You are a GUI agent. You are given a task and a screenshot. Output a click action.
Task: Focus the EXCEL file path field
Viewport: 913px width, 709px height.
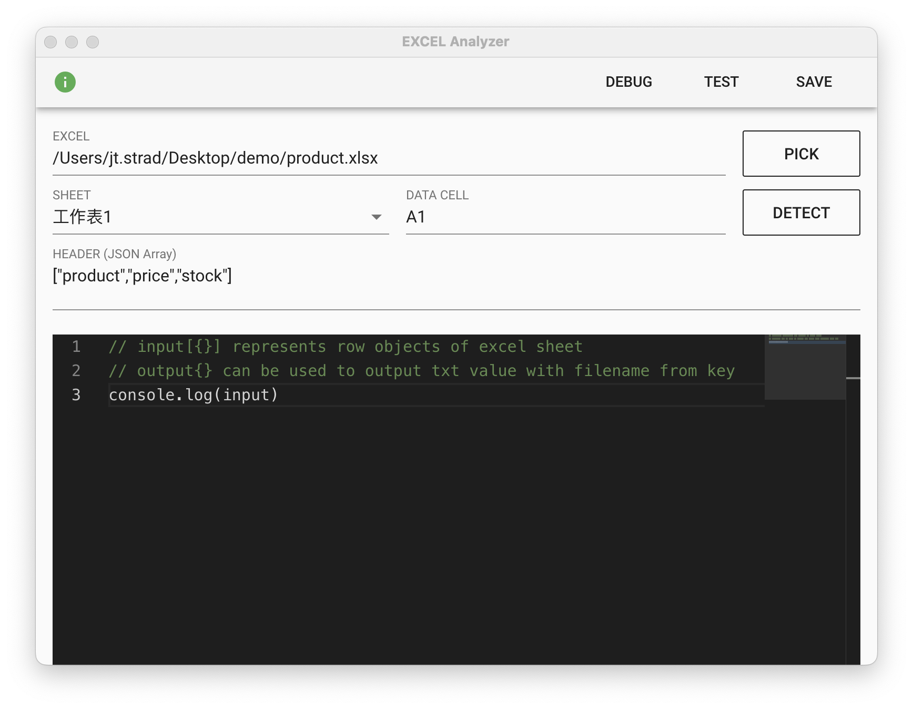pyautogui.click(x=388, y=158)
